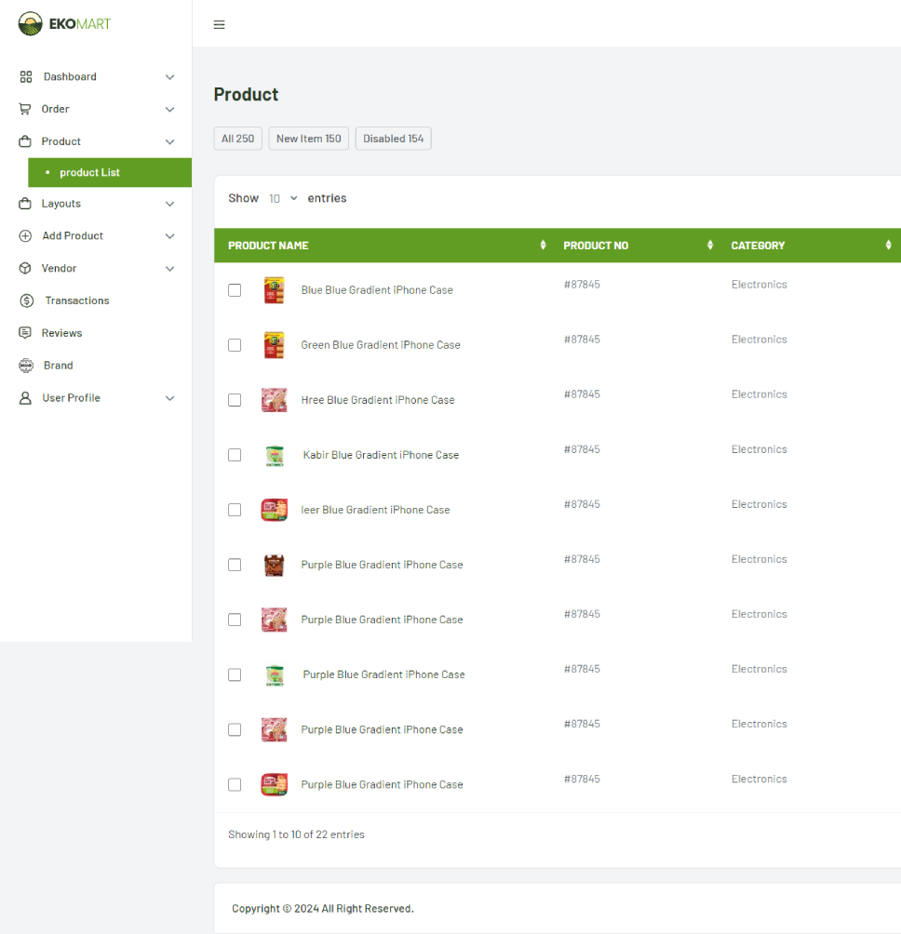The height and width of the screenshot is (934, 901).
Task: Click thumbnail of Blue Blue Gradient iPhone Case
Action: pos(274,290)
